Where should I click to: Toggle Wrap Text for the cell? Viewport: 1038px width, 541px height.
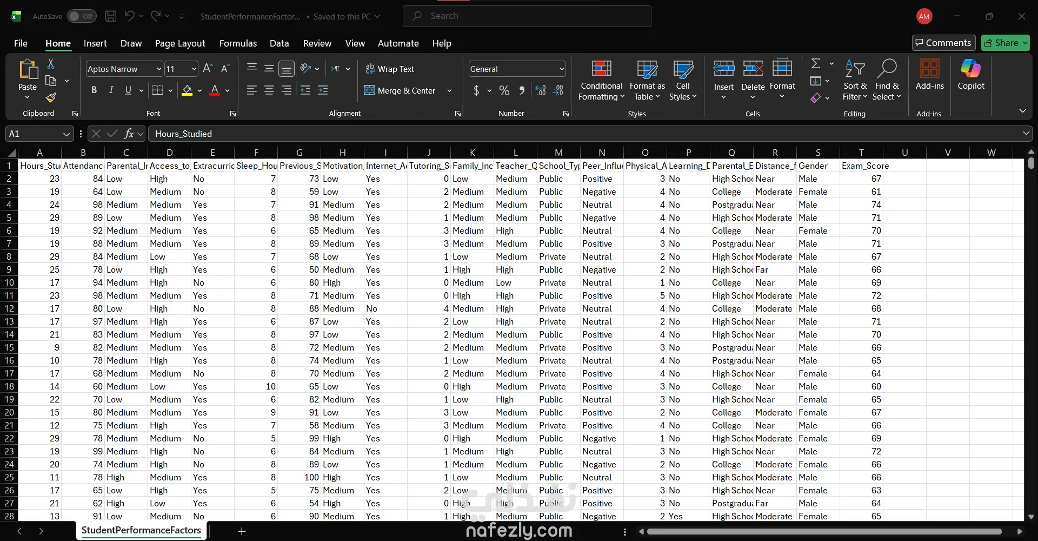[x=390, y=69]
